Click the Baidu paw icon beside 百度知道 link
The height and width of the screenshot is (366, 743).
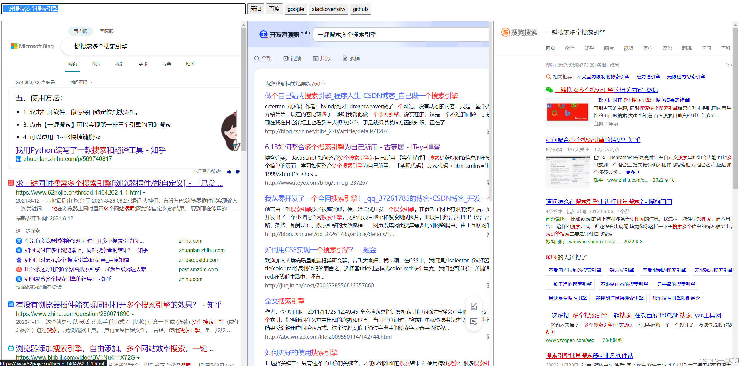19,260
